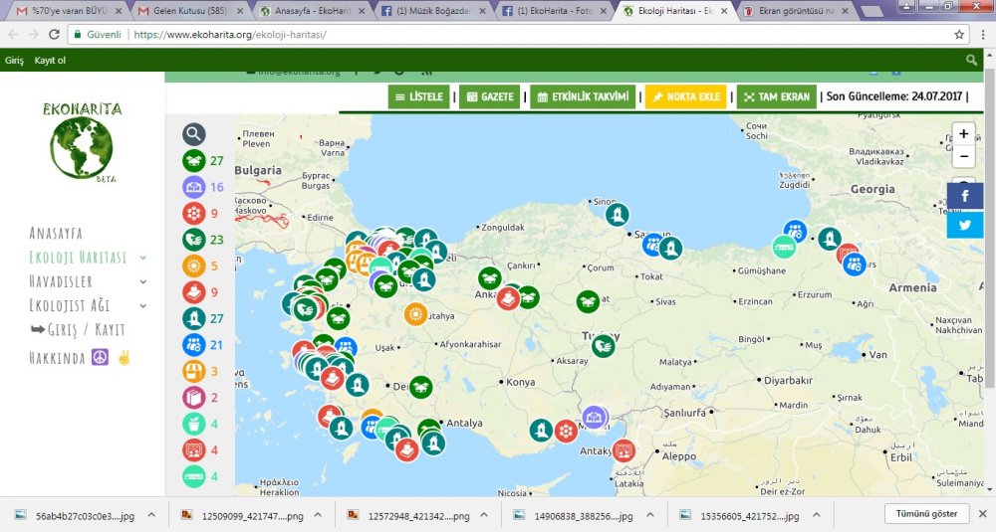Select the teal house category showing 27
The height and width of the screenshot is (532, 996).
coord(194,318)
